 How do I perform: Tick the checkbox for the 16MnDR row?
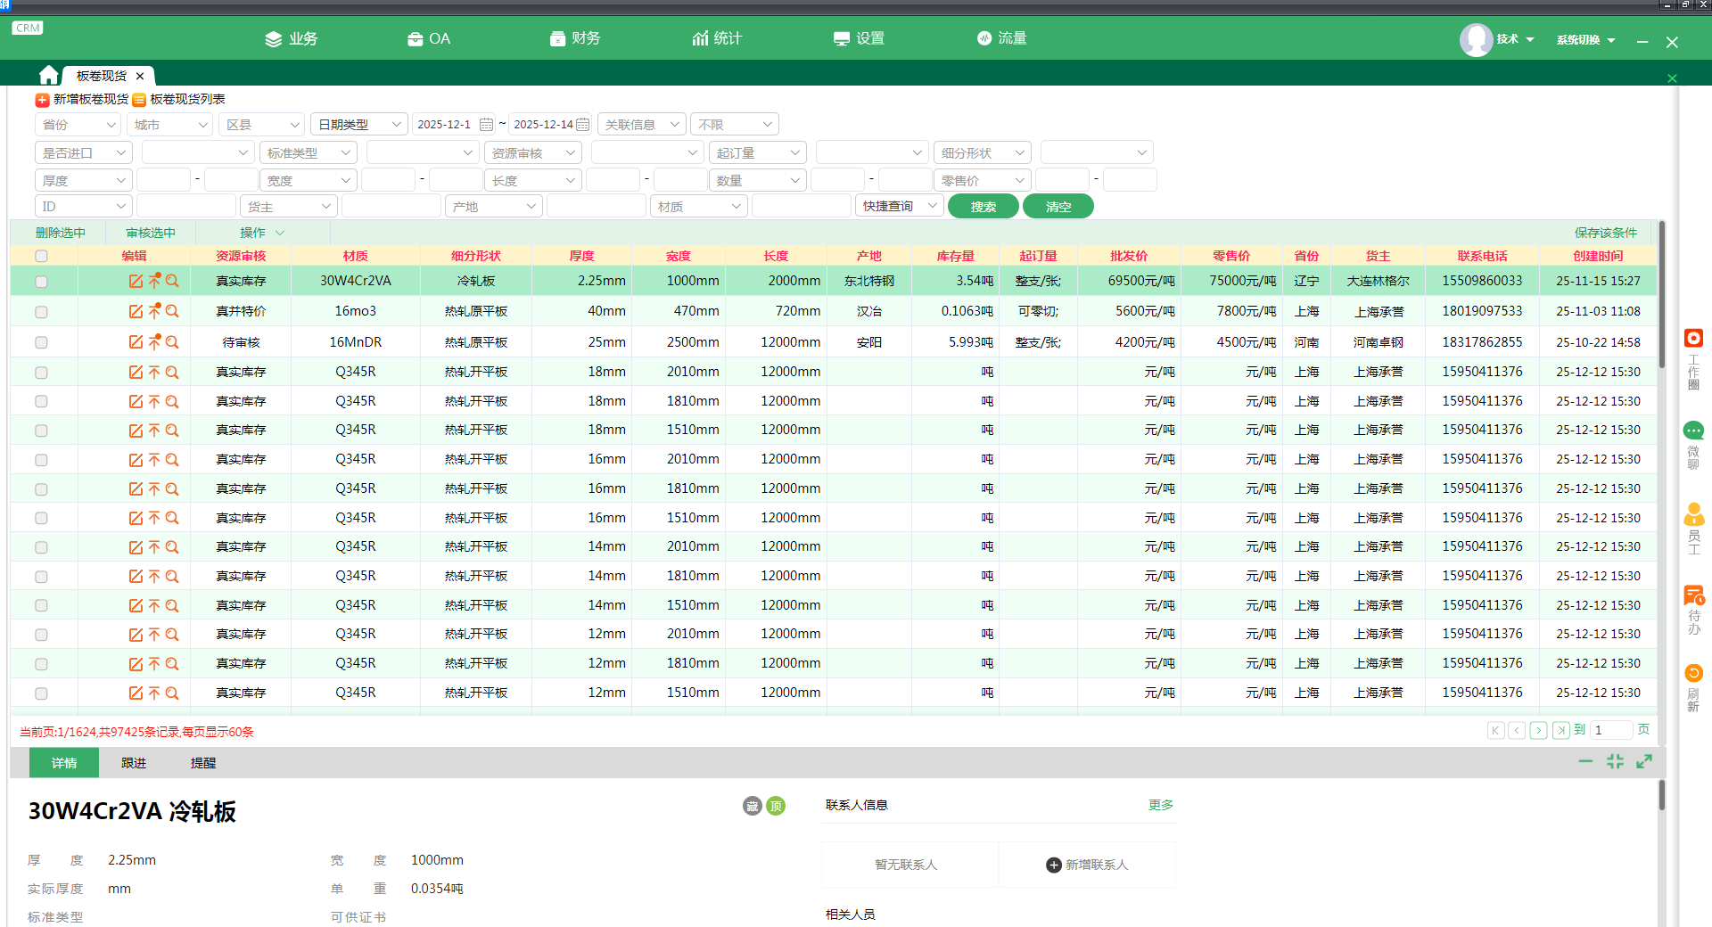click(x=41, y=342)
